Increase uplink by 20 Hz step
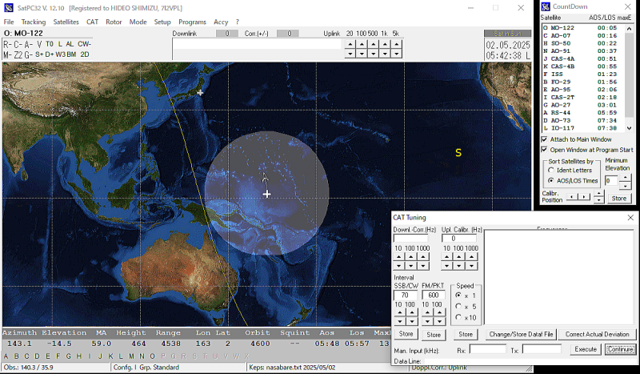 coord(350,44)
